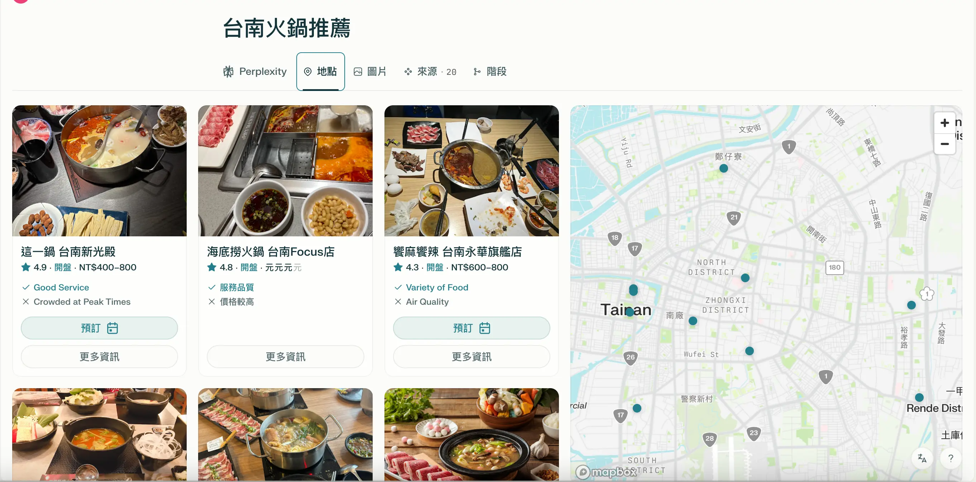Open the 圖片 tab

point(370,72)
